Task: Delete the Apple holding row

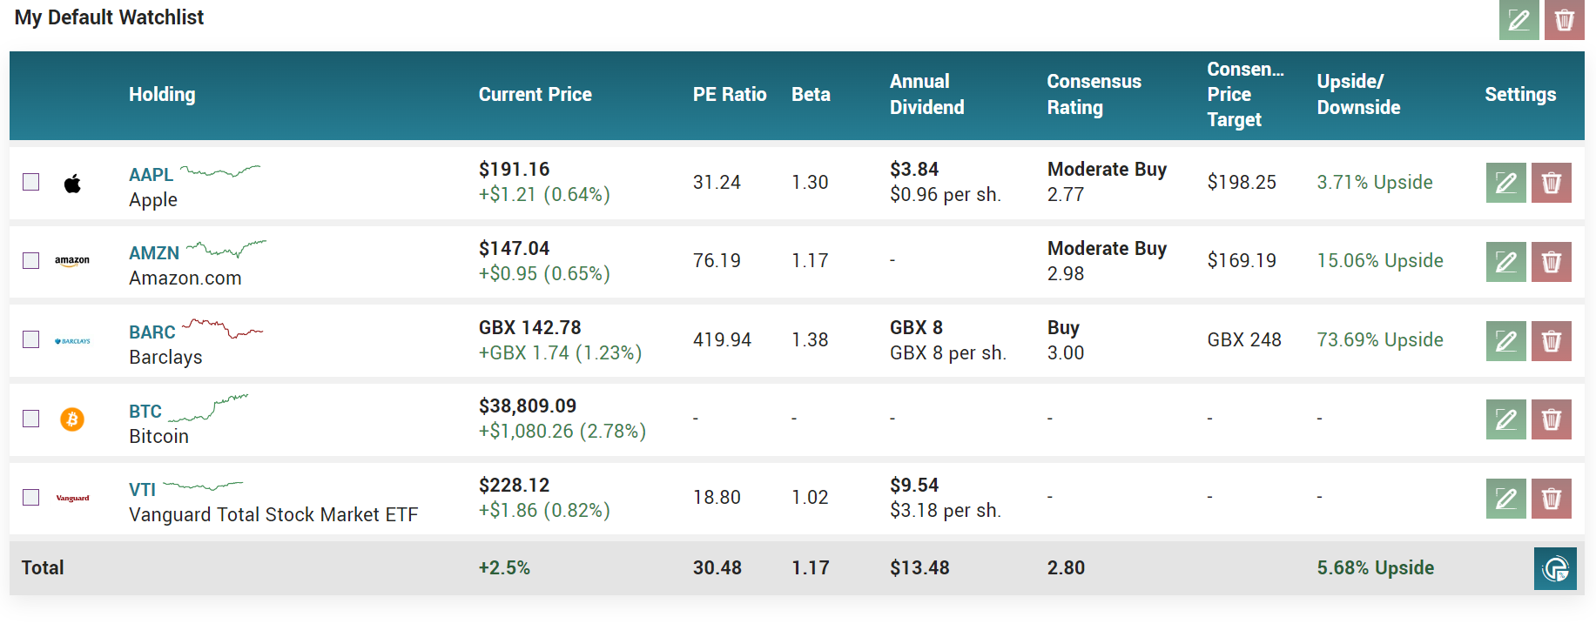Action: [x=1551, y=183]
